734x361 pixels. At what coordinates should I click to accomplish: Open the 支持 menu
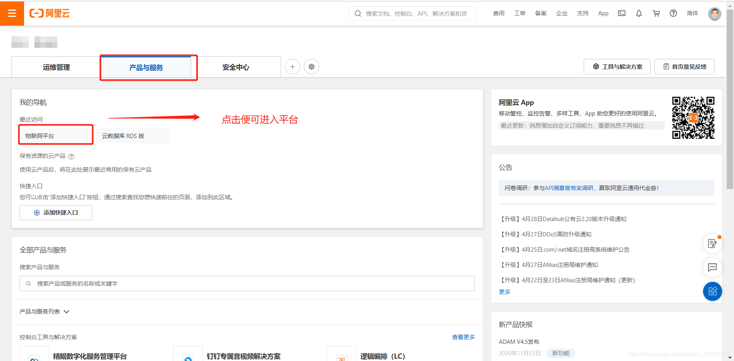(x=583, y=13)
